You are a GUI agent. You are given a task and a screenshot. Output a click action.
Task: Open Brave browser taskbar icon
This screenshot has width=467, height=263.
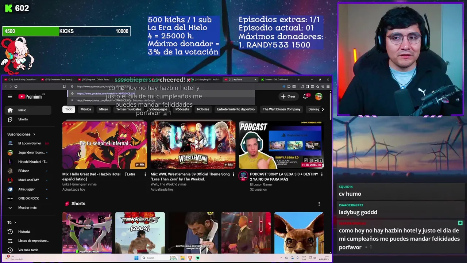click(x=190, y=258)
